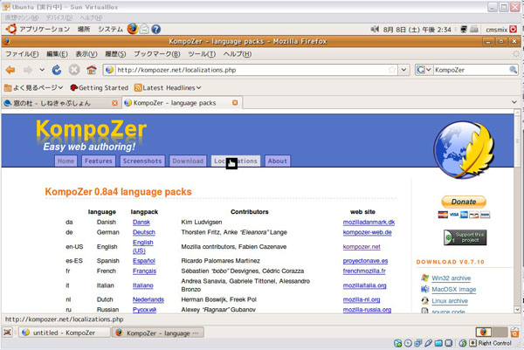Click the MacOSX image icon
524x350 pixels.
click(424, 289)
